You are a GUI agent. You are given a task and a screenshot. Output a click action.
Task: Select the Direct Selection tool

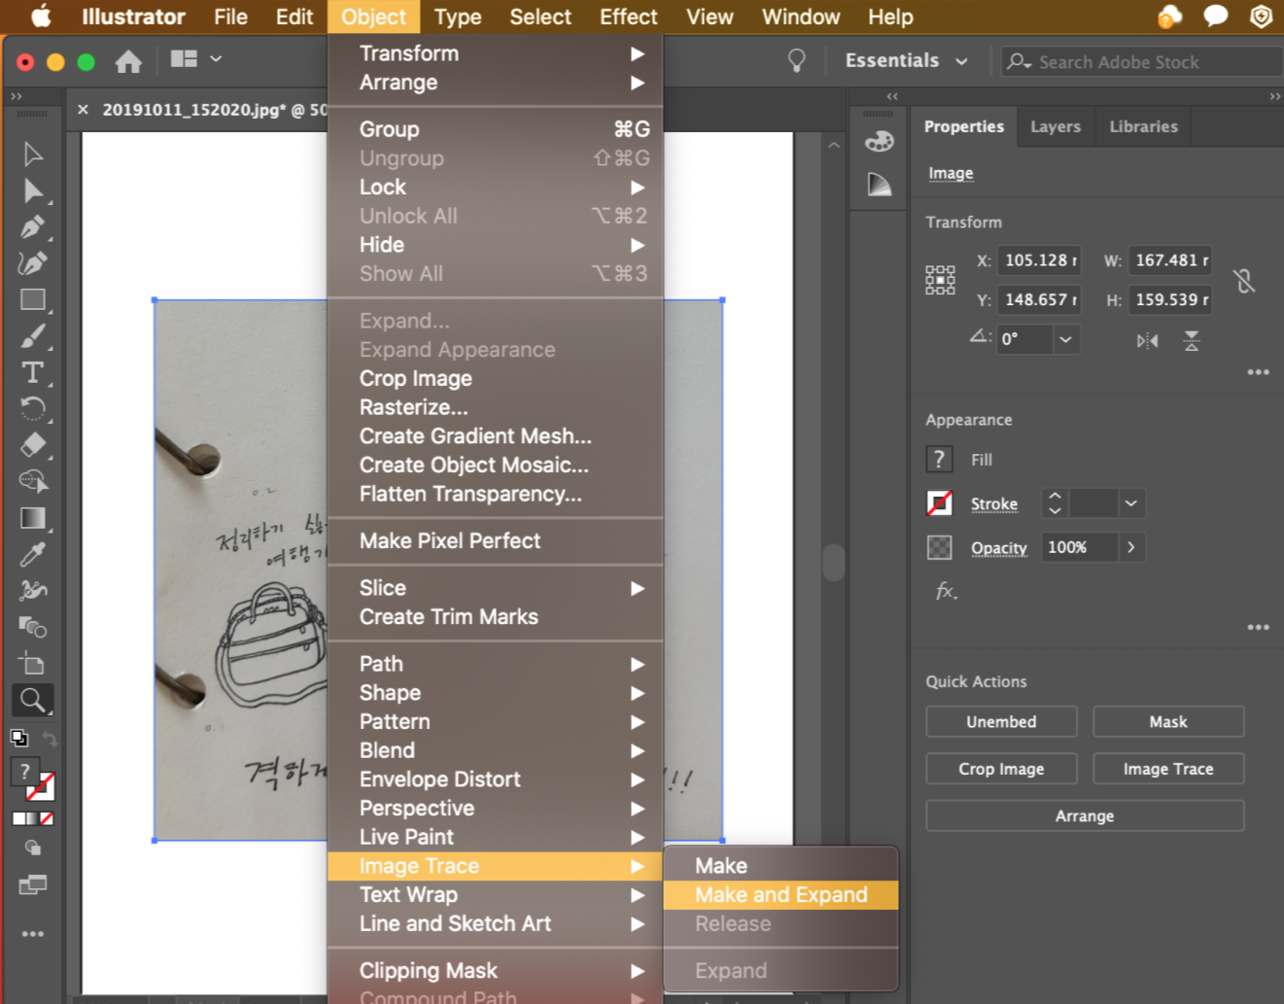32,190
